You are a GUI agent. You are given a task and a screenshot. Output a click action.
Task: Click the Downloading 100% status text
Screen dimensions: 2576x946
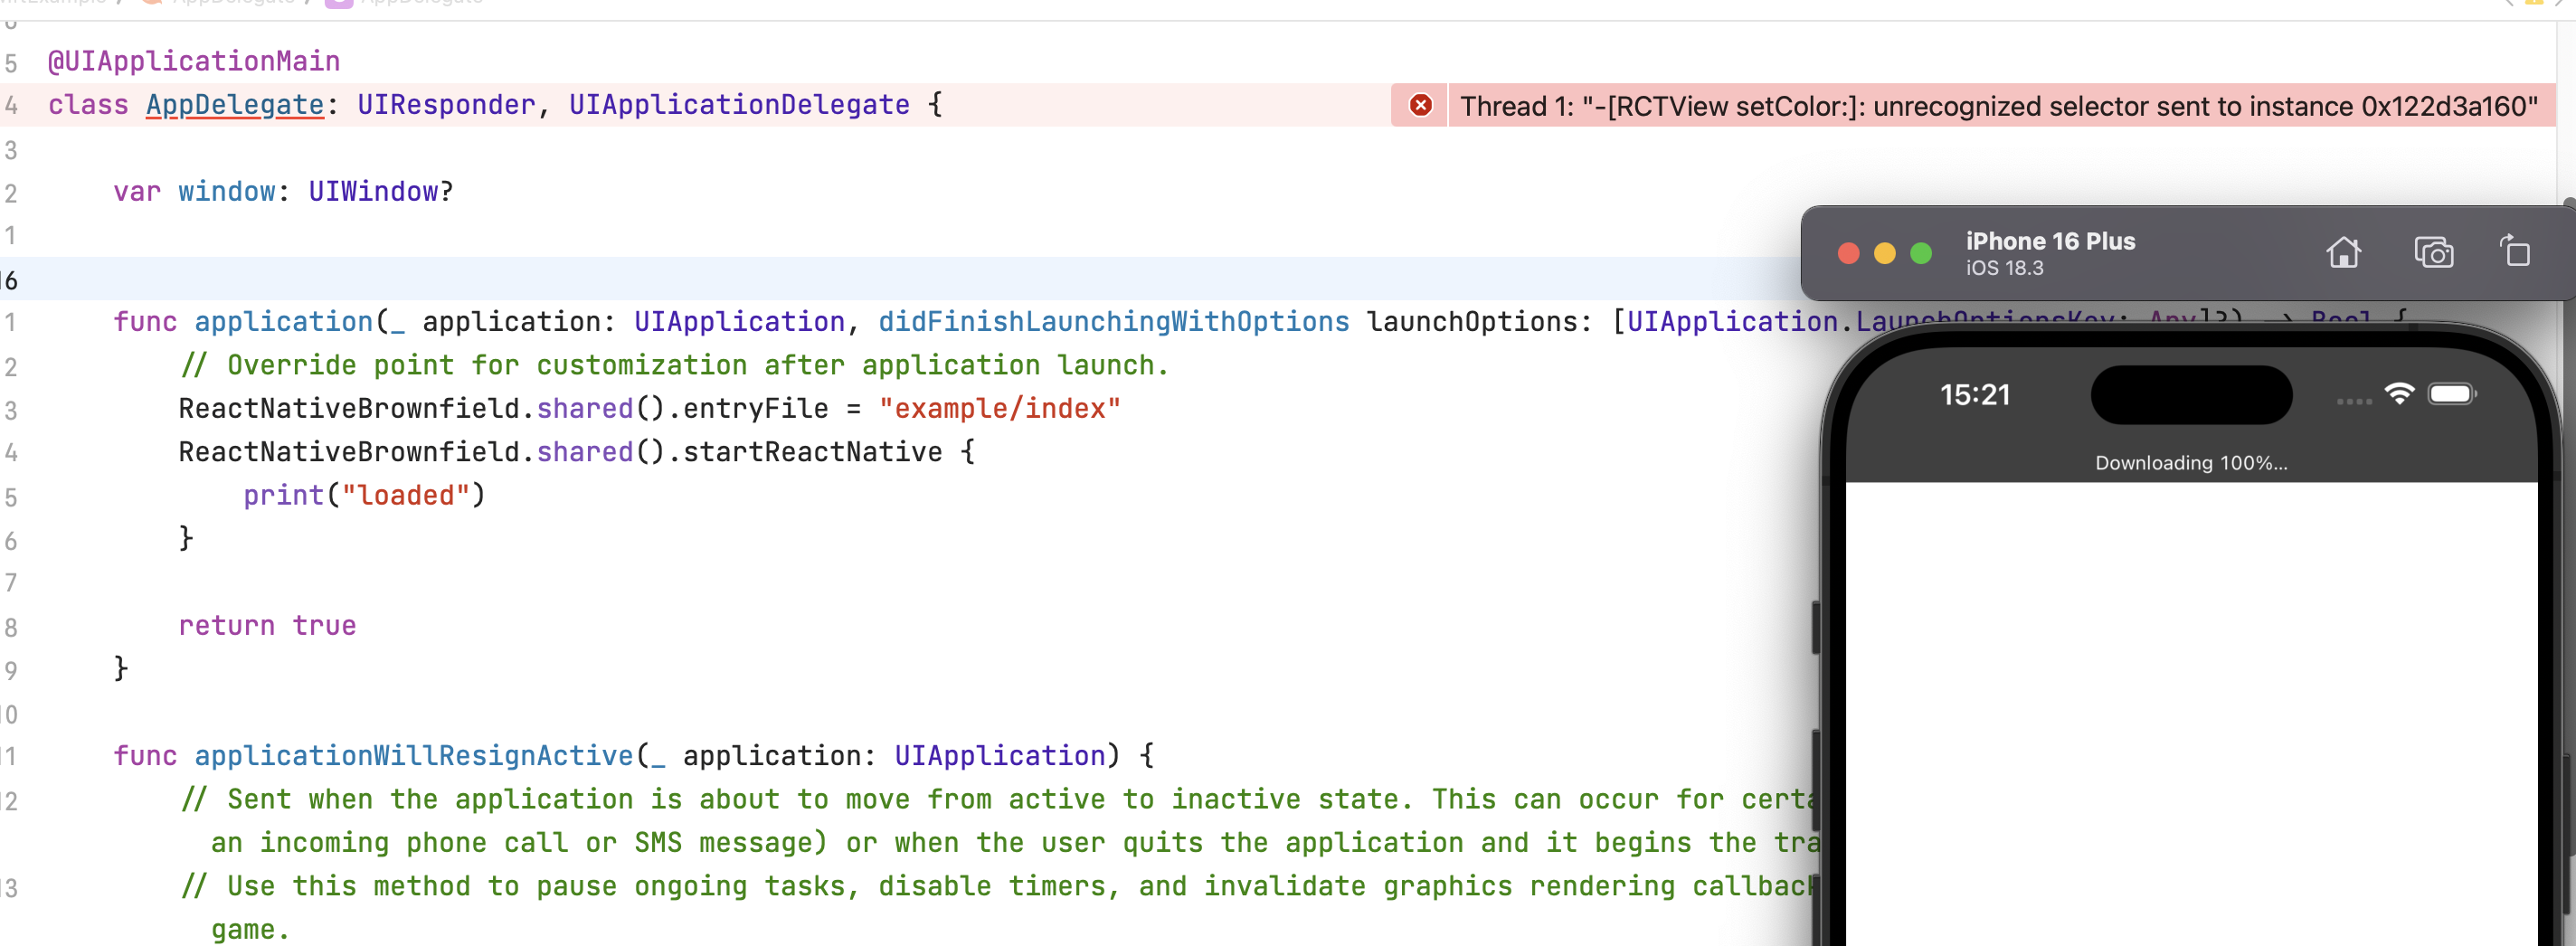point(2190,463)
